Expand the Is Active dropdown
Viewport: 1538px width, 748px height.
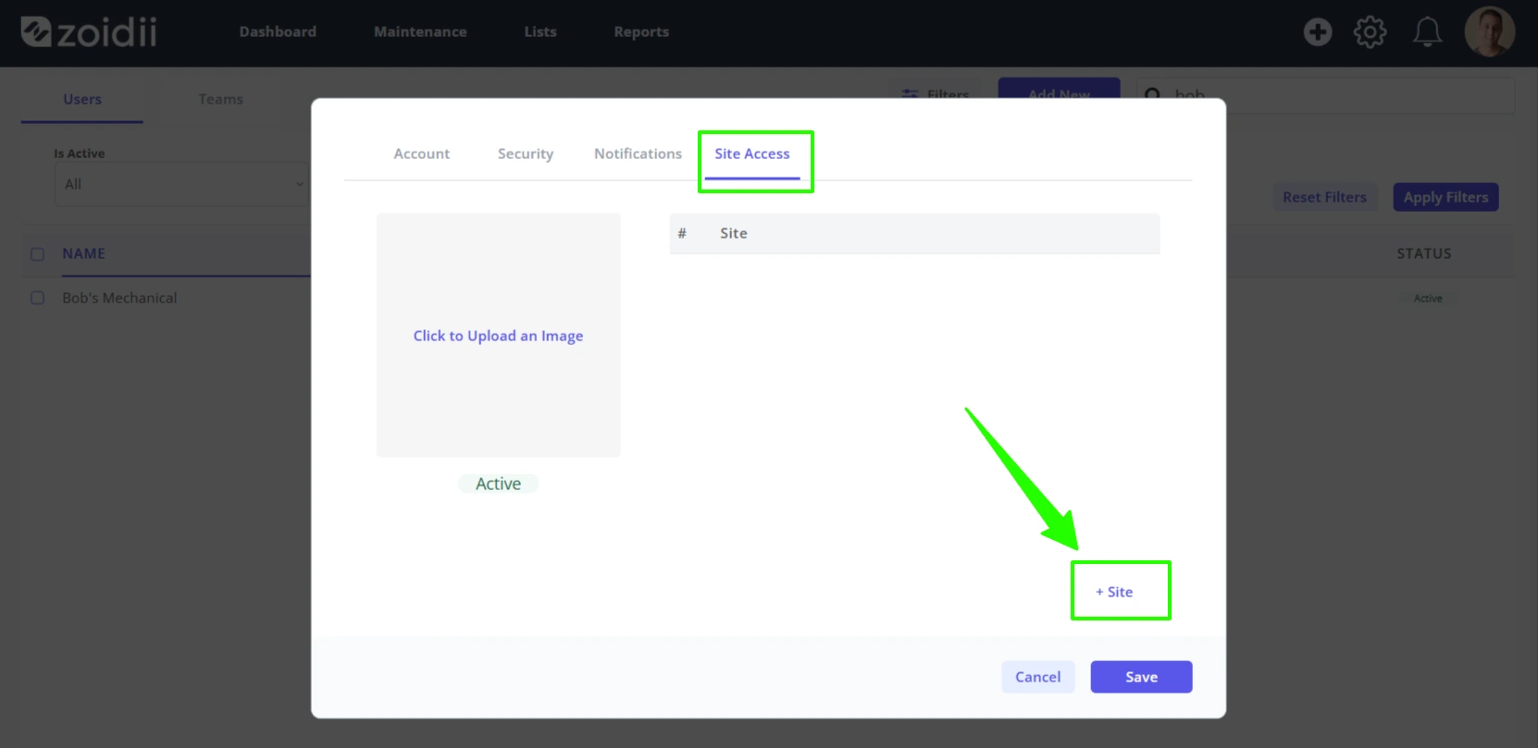point(181,184)
